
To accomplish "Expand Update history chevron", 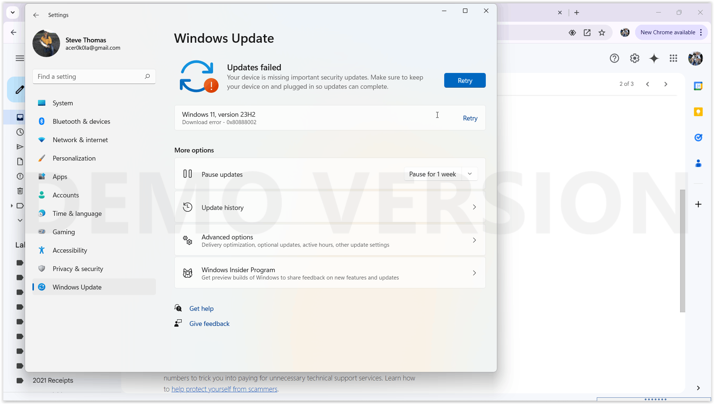I will 474,207.
